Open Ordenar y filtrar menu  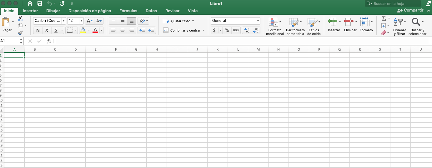pyautogui.click(x=399, y=26)
